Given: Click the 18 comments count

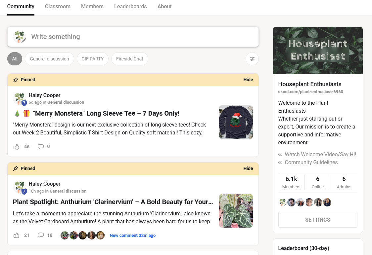Looking at the screenshot, I should coord(50,236).
